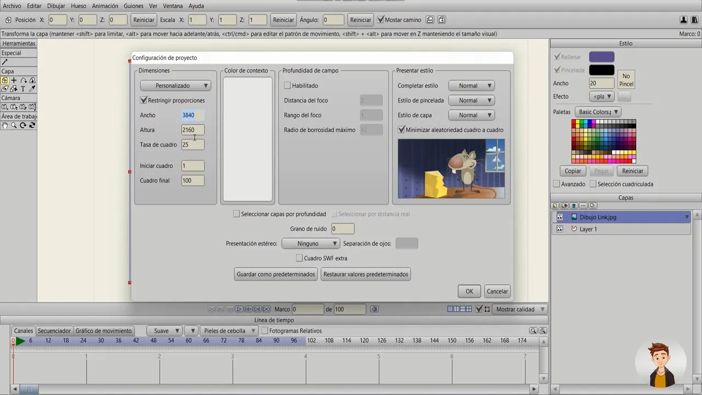Image resolution: width=702 pixels, height=395 pixels.
Task: Open the Estilo de pincelada dropdown
Action: 472,100
